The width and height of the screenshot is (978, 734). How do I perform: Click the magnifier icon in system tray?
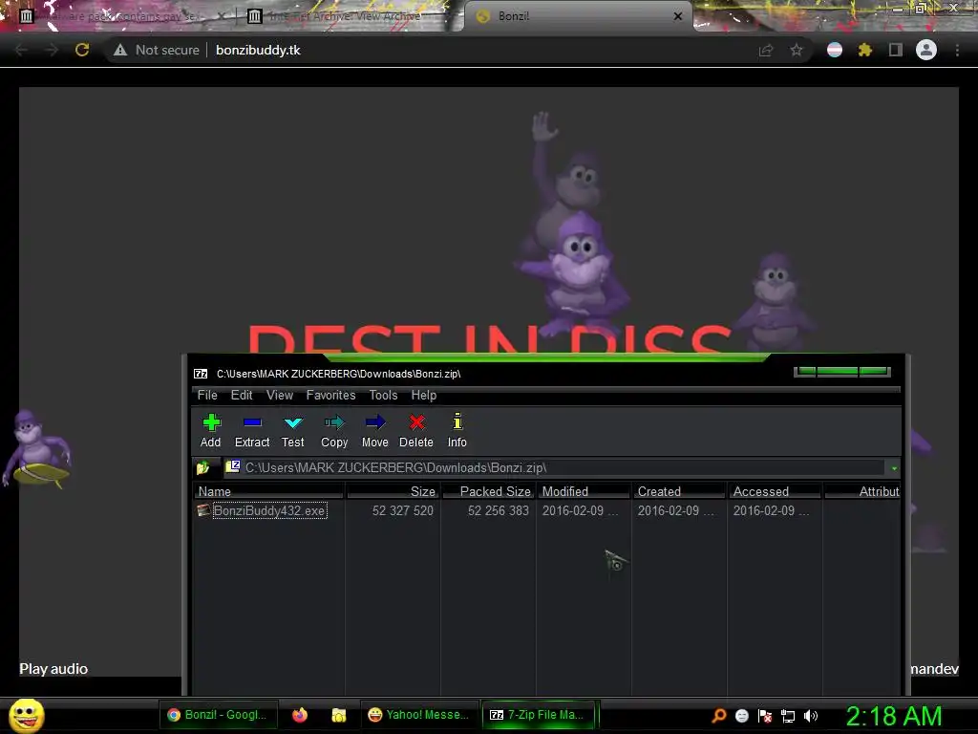point(719,715)
